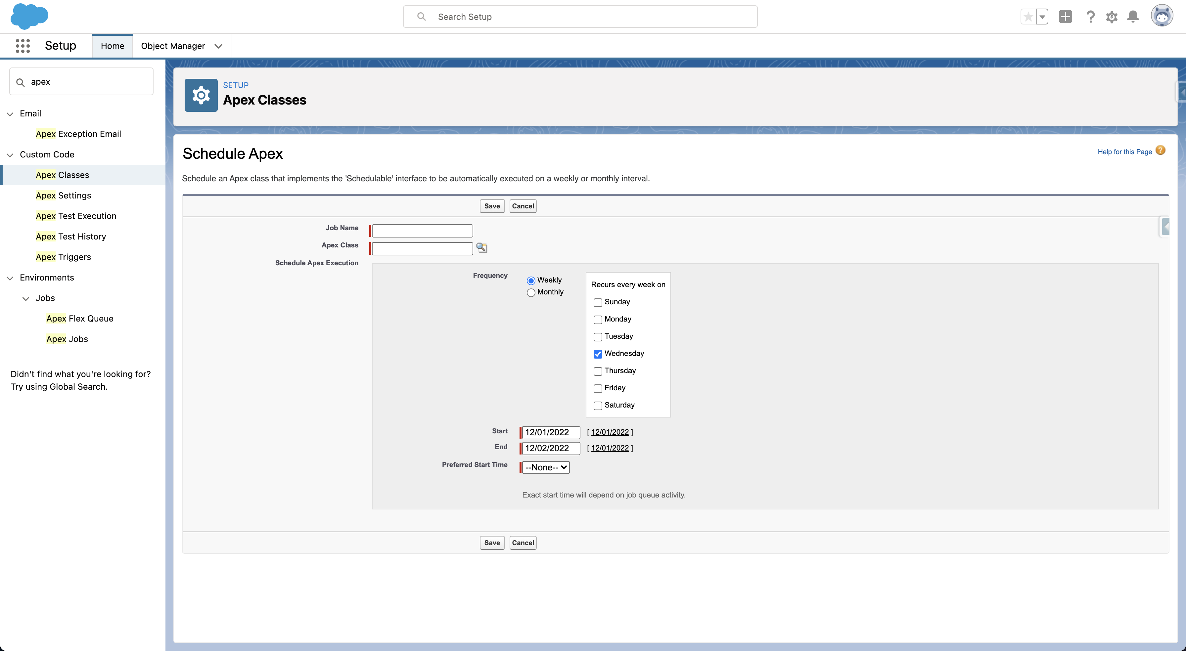Viewport: 1186px width, 651px height.
Task: Click the Apex Classes setup gear tile
Action: tap(201, 95)
